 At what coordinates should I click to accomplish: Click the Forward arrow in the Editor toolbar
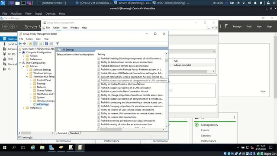tap(24, 44)
